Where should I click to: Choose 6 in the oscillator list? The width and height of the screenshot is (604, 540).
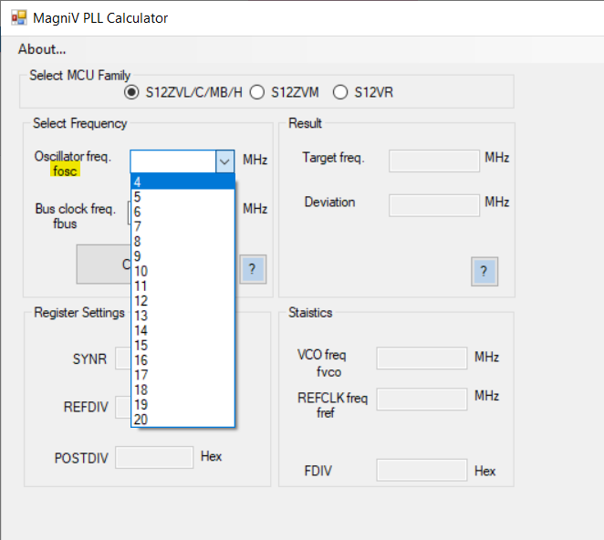[x=183, y=212]
